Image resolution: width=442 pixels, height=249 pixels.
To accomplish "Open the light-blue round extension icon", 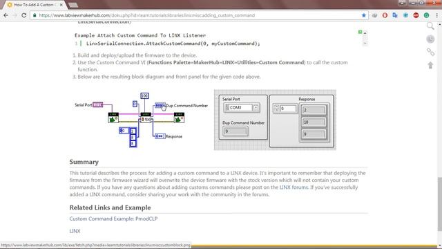I will coord(405,15).
